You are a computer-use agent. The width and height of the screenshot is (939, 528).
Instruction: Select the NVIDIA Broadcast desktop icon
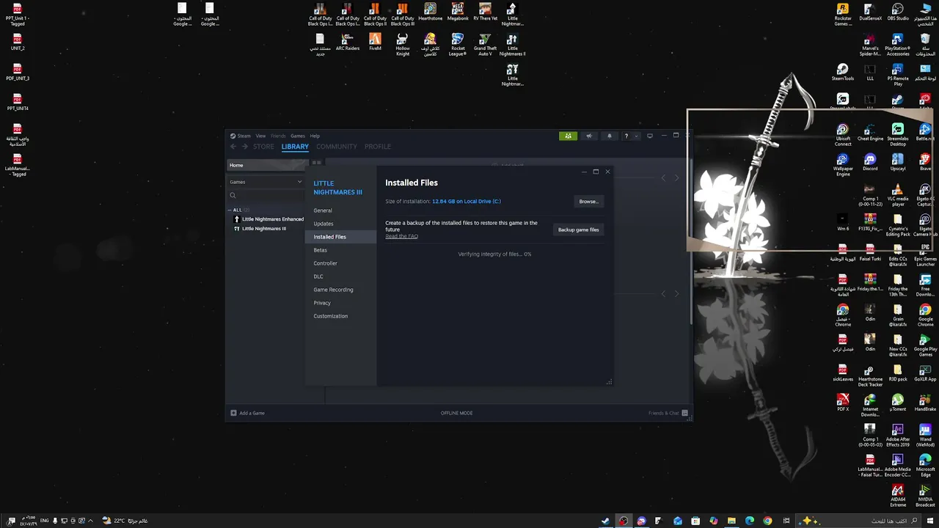click(x=925, y=496)
